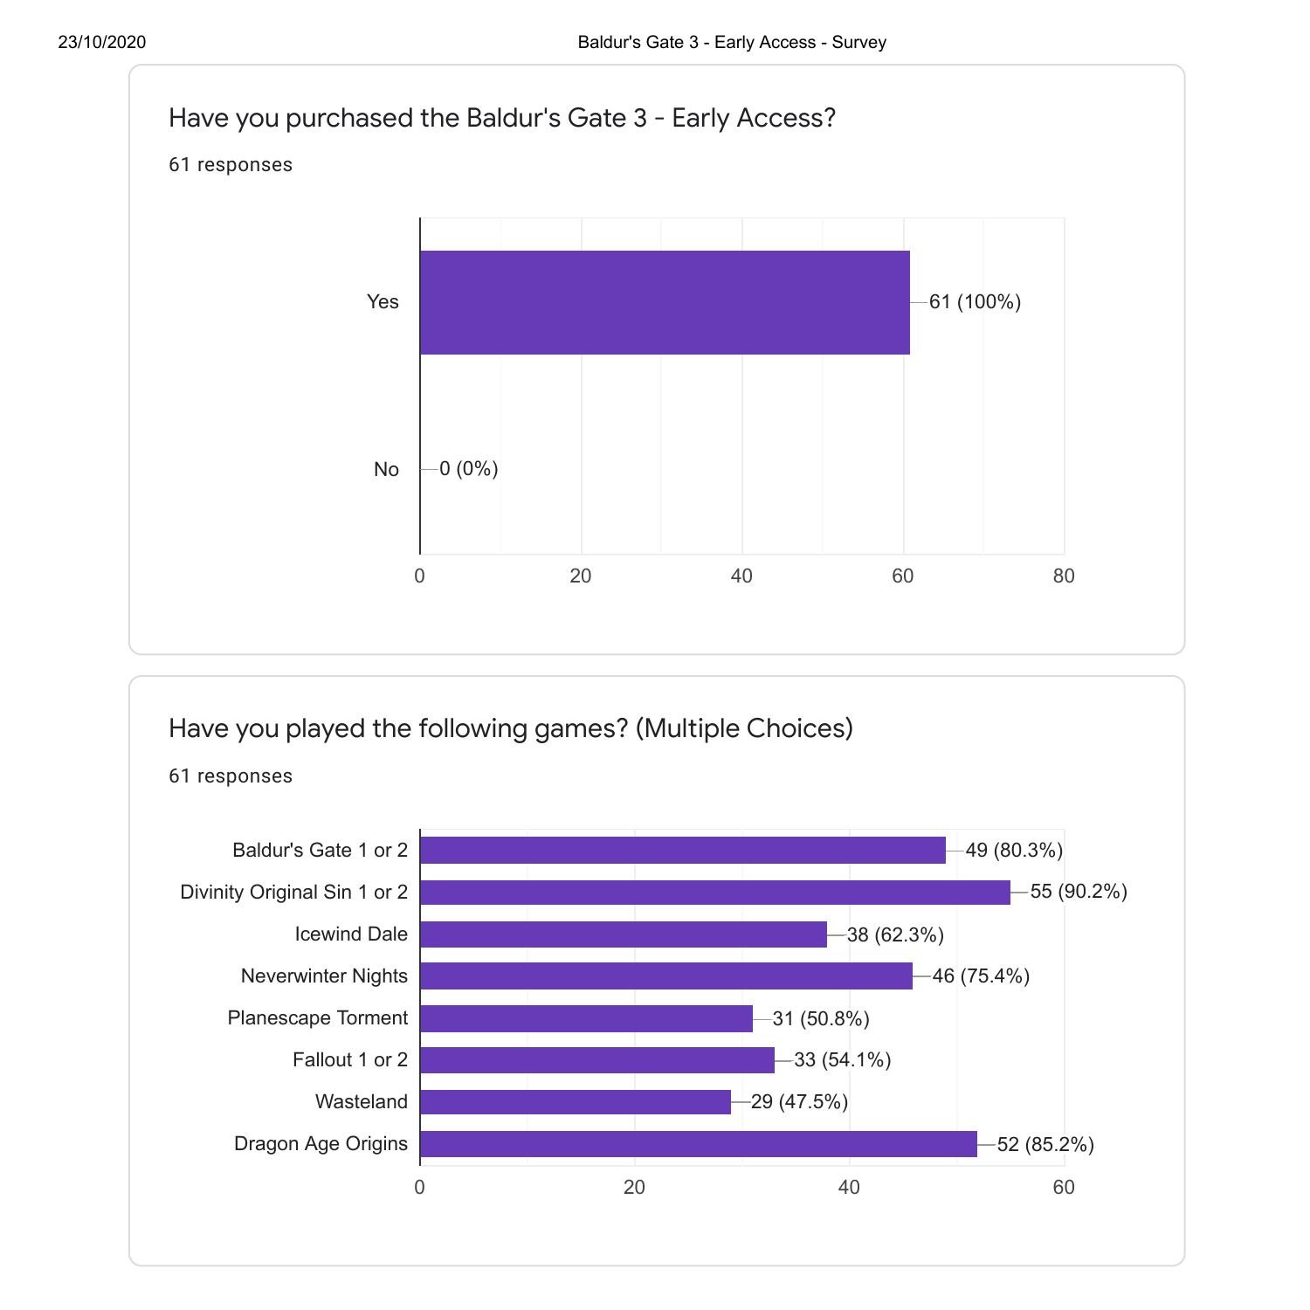Click the "Baldur's Gate 3 - Early Access - Survey" header
1310x1310 pixels.
coord(732,42)
